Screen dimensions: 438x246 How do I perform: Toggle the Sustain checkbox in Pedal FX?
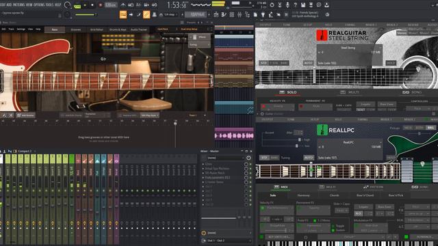point(333,230)
